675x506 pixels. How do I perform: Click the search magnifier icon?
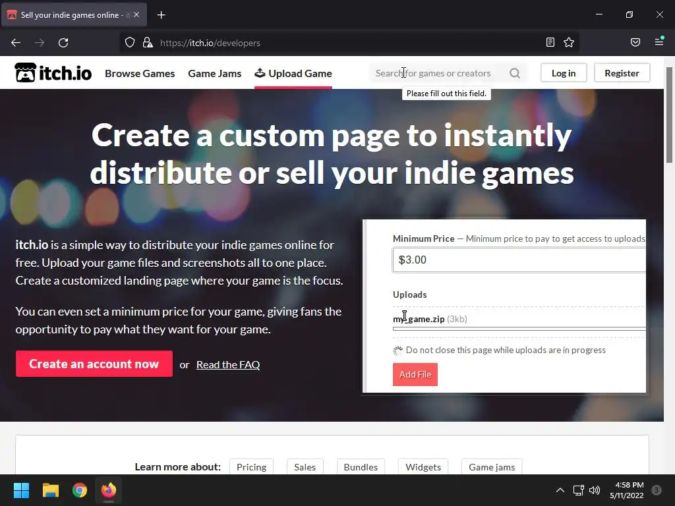[515, 73]
